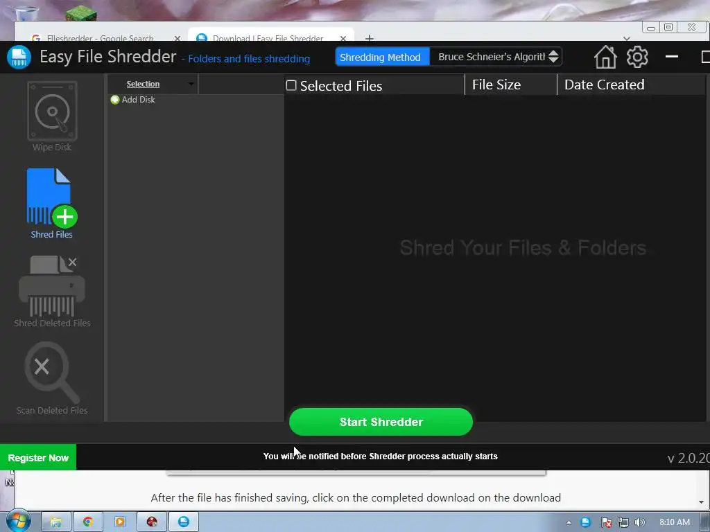Click the green Add Disk icon
The height and width of the screenshot is (532, 710).
pyautogui.click(x=115, y=100)
